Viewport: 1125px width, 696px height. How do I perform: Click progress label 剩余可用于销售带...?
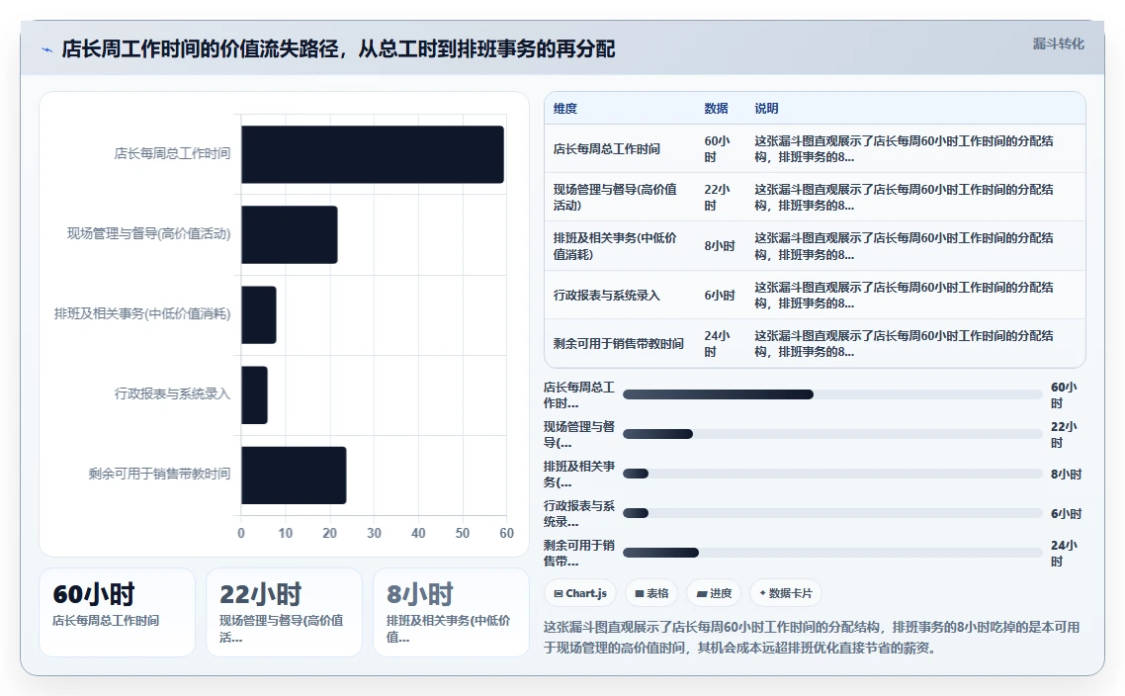coord(579,553)
